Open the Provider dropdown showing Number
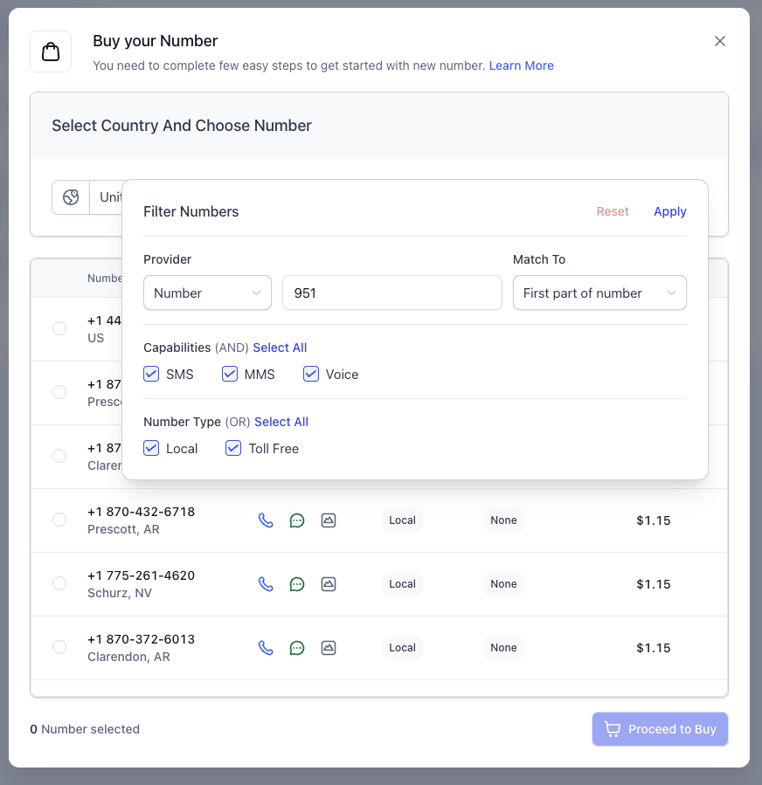The width and height of the screenshot is (762, 785). click(x=207, y=293)
